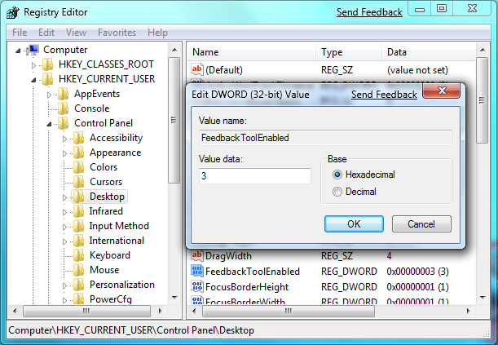
Task: Click the Desktop folder icon
Action: [x=78, y=197]
